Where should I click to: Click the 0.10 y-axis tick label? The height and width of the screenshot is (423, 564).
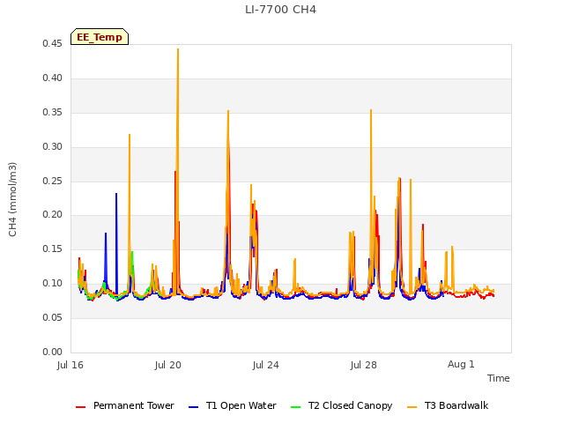click(53, 284)
